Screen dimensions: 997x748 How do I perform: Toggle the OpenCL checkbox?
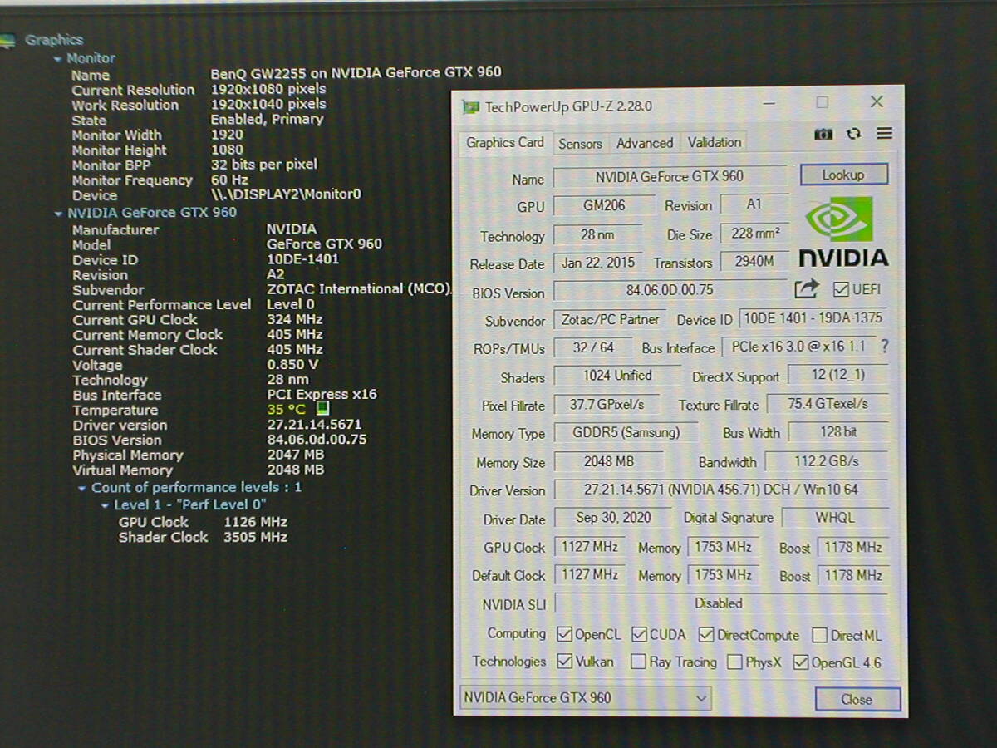pos(564,635)
